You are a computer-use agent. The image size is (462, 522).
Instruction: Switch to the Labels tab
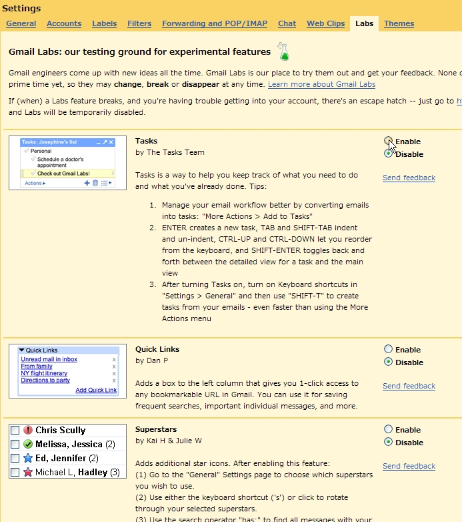pyautogui.click(x=105, y=23)
